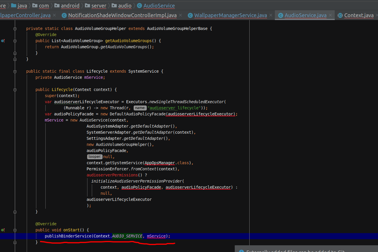Open the java folder in the breadcrumb
This screenshot has height=252, width=378.
click(x=22, y=6)
